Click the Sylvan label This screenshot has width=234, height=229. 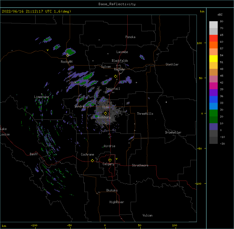106,67
